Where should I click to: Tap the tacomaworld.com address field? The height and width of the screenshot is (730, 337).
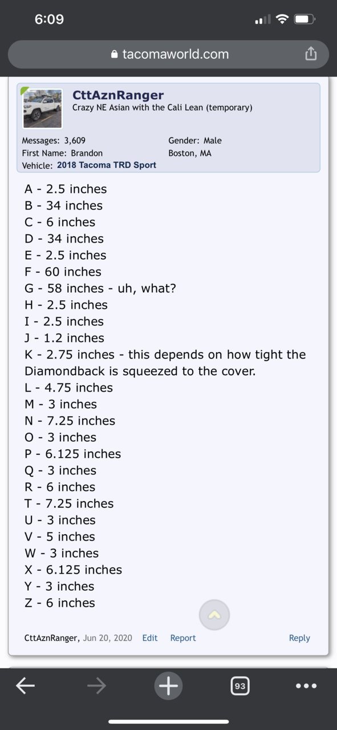[x=168, y=55]
